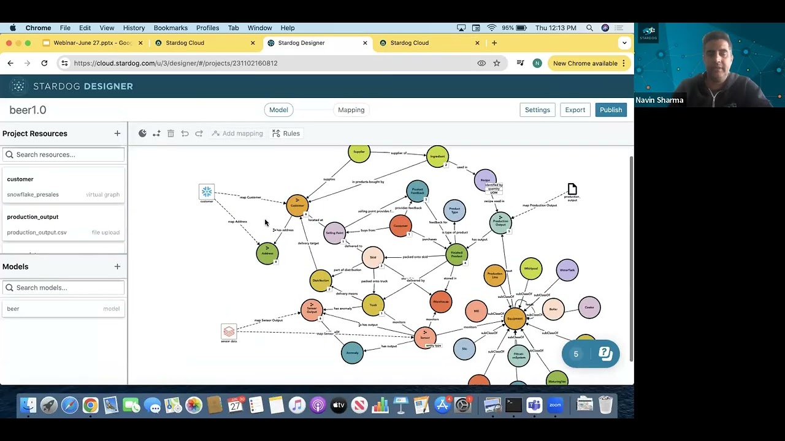Open Zoom app from the Dock

pyautogui.click(x=555, y=405)
